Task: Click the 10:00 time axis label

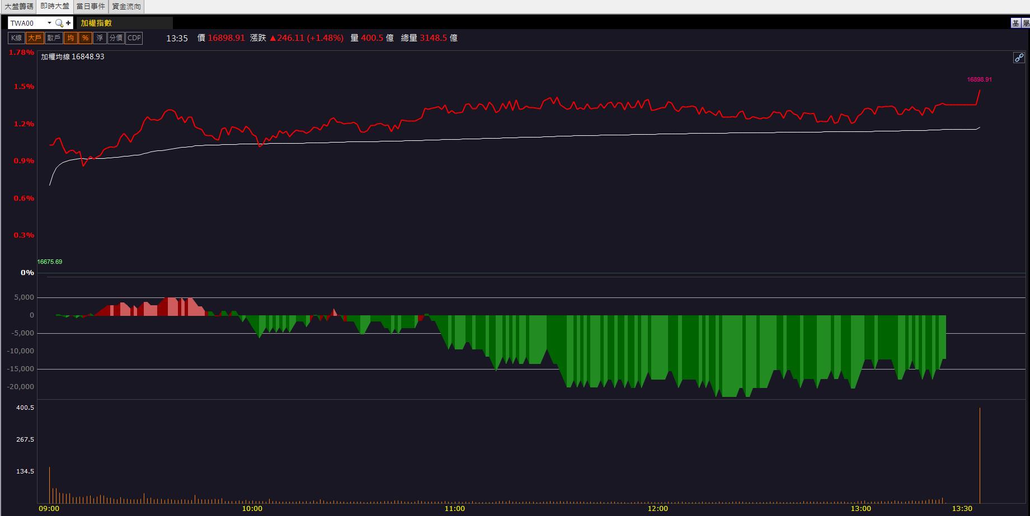Action: click(252, 508)
